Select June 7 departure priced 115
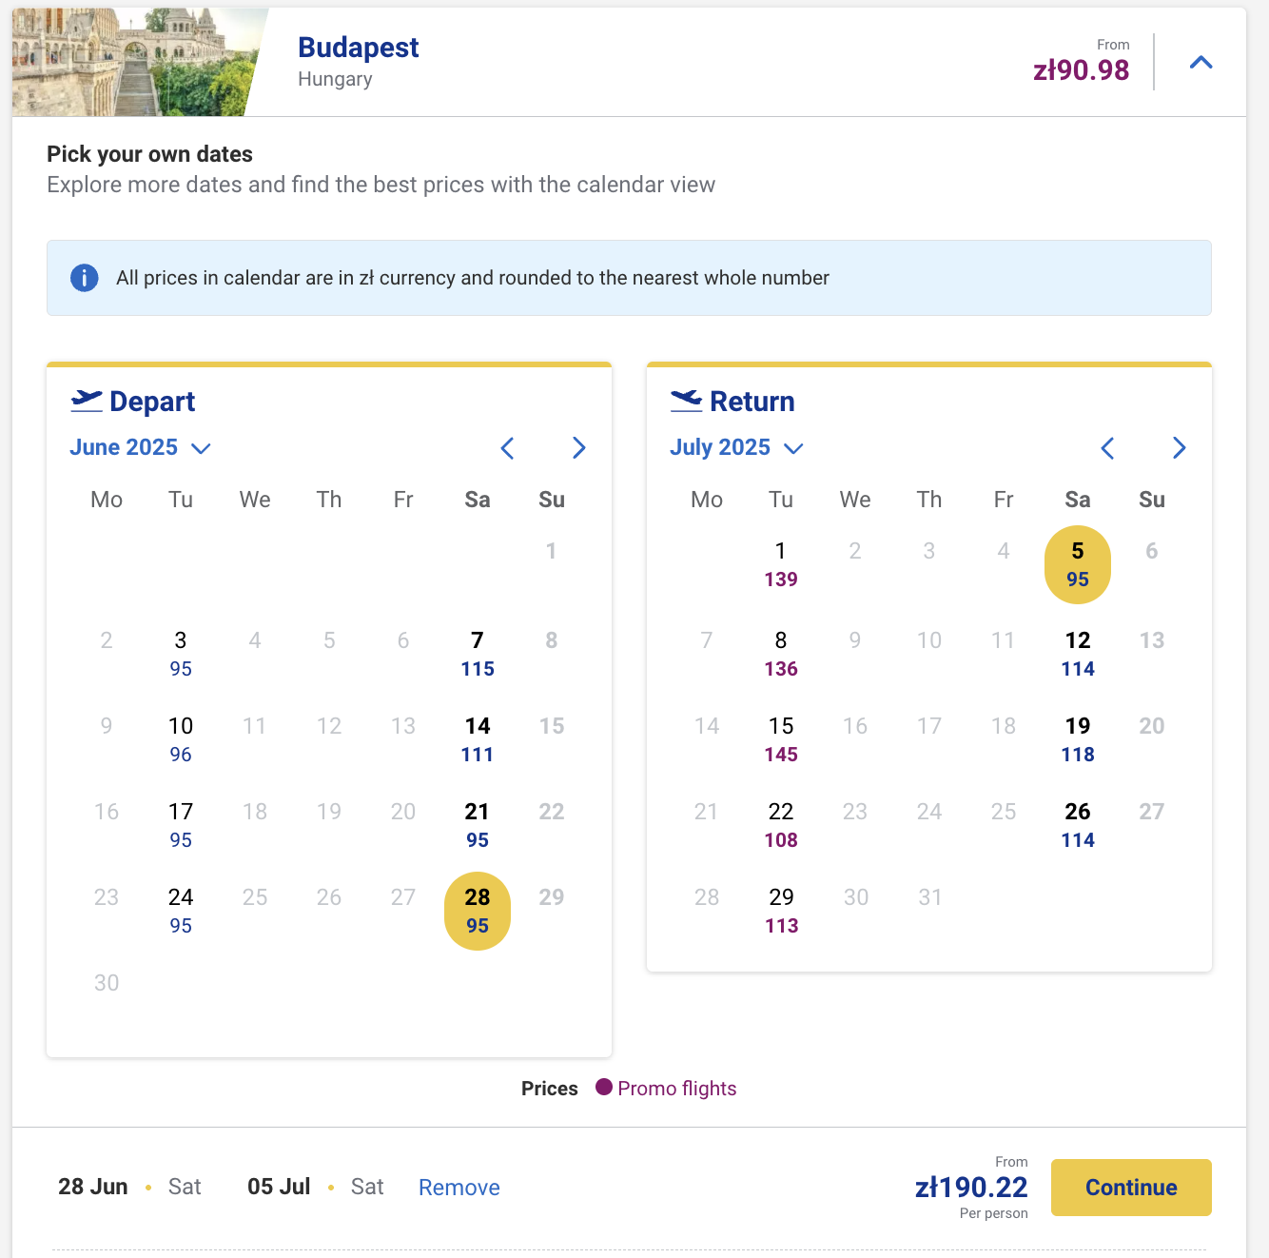Screen dimensions: 1269x1258 (x=478, y=654)
